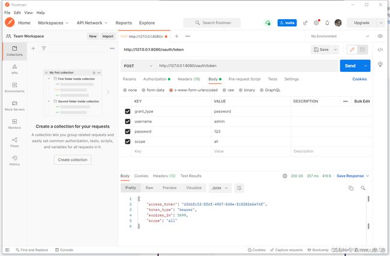390x256 pixels.
Task: Open the Environments sidebar panel
Action: coord(14,88)
